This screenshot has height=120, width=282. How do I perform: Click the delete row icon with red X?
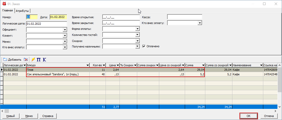click(x=26, y=60)
